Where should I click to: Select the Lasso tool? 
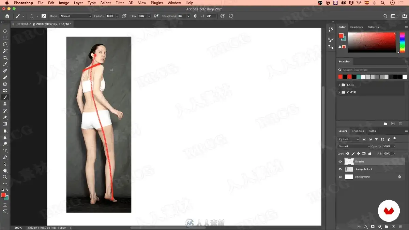(x=5, y=44)
